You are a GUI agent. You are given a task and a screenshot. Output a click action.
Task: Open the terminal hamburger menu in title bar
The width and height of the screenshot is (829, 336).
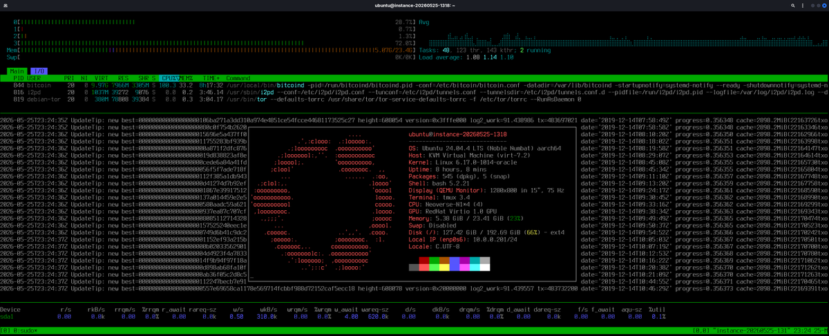801,6
